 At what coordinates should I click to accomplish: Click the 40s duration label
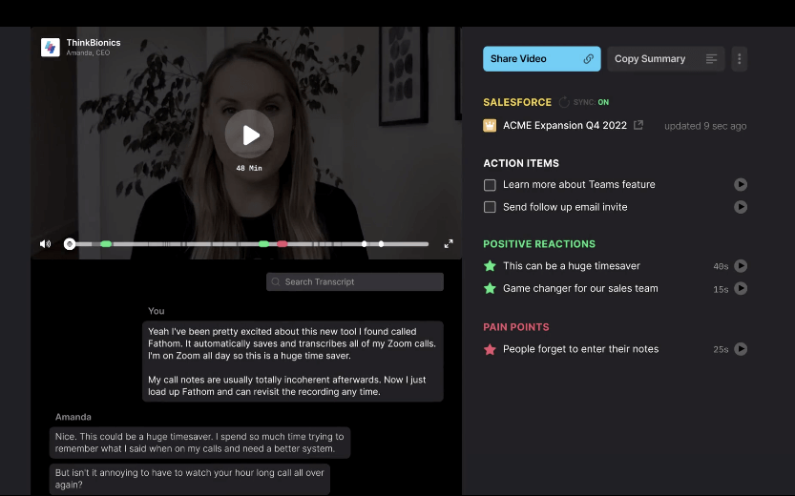pos(721,266)
